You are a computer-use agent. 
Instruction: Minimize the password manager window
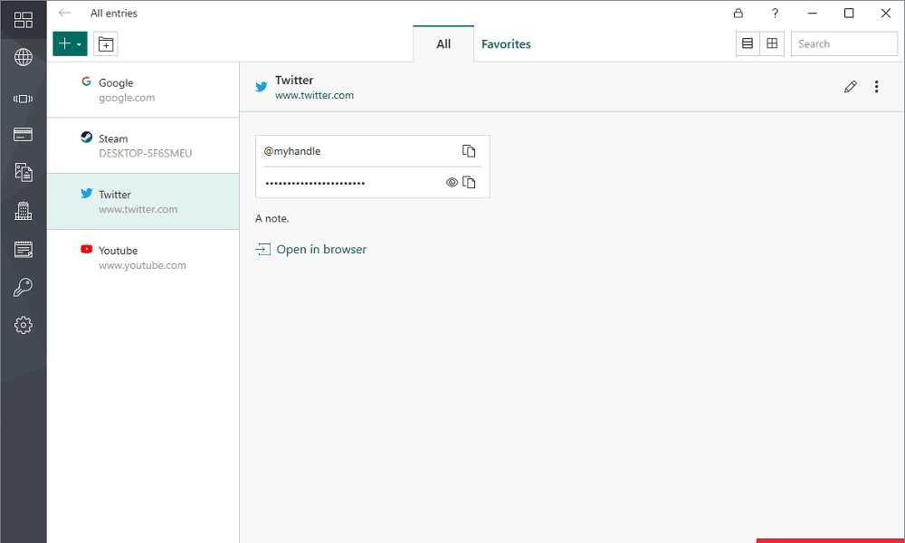[812, 13]
